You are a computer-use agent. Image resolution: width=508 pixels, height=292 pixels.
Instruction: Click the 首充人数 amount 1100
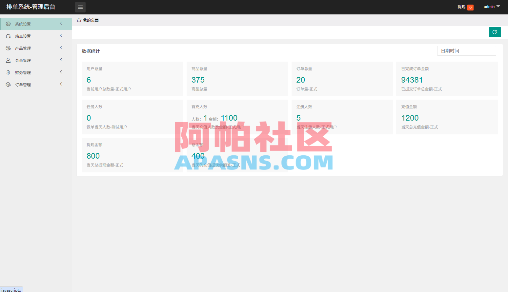click(x=229, y=118)
